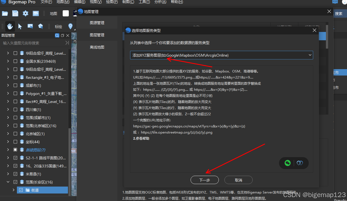Click the image export icon in toolbar
The image size is (347, 201).
coord(36,13)
